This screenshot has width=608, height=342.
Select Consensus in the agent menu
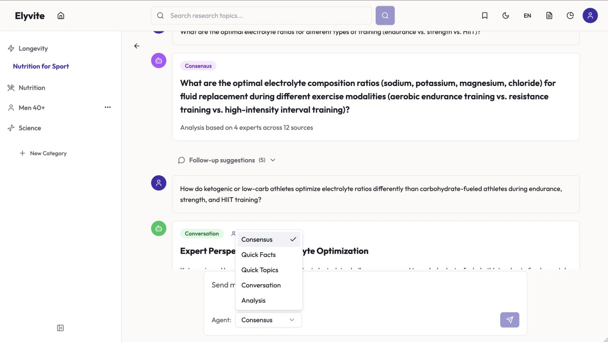(x=269, y=239)
